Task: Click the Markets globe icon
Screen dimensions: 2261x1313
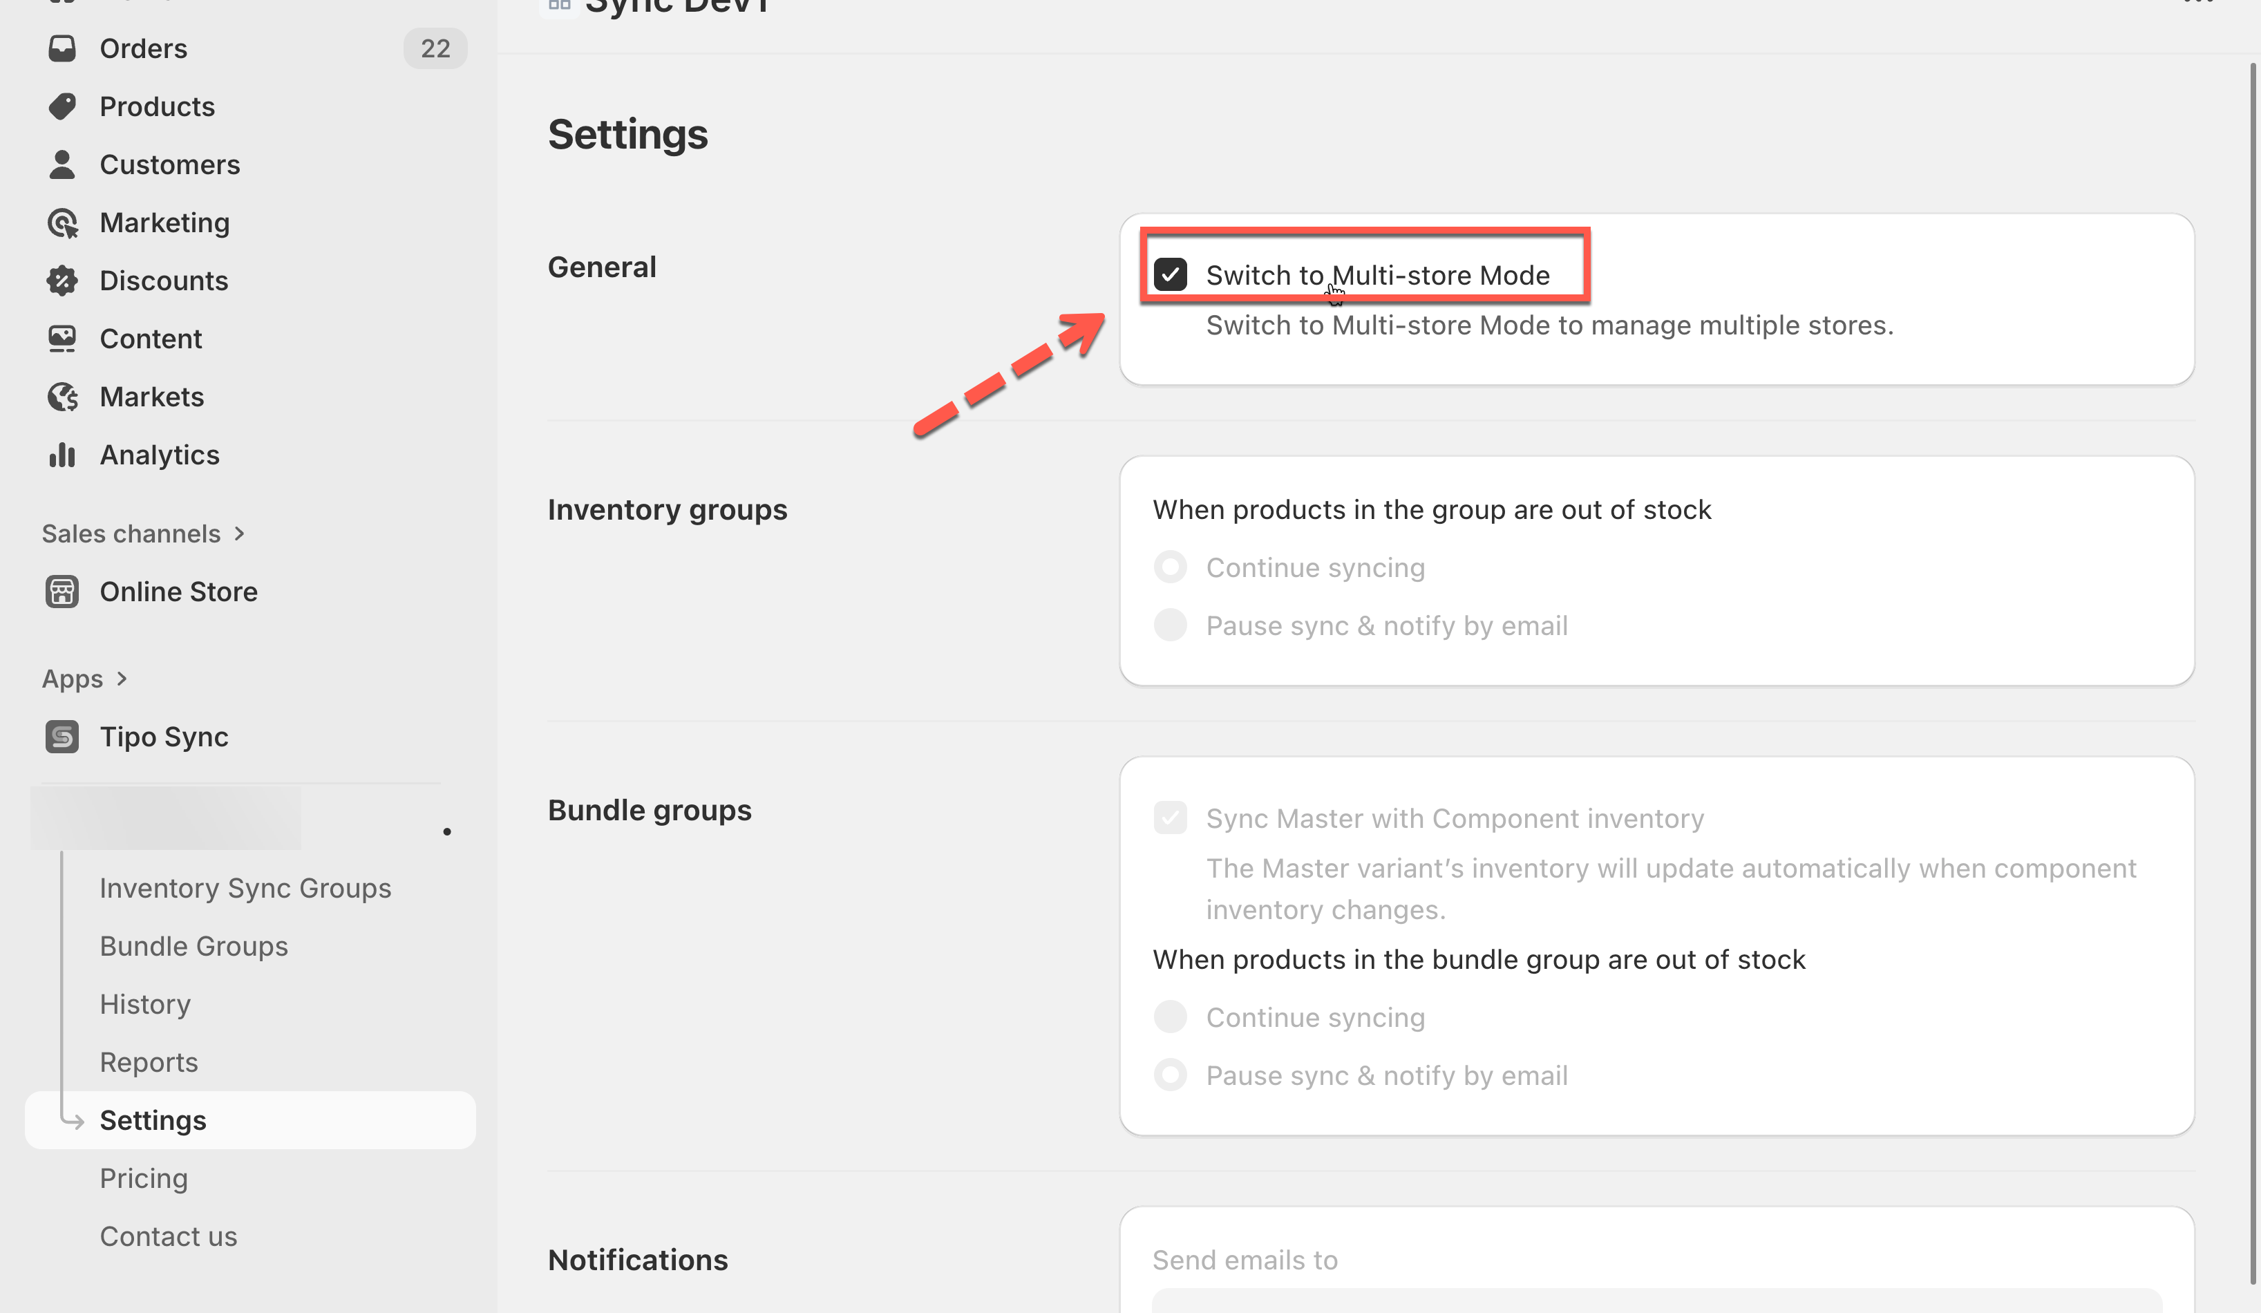Action: point(62,397)
